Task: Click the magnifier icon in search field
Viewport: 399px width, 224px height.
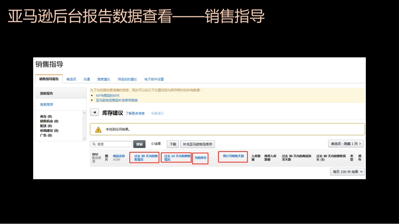Action: point(94,144)
